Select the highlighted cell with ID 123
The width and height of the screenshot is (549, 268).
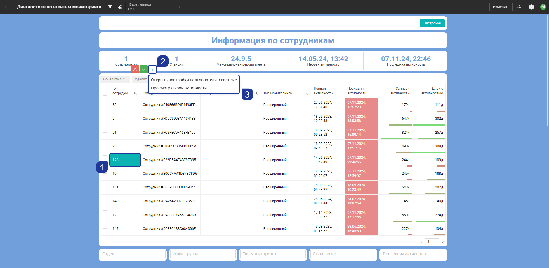click(125, 160)
